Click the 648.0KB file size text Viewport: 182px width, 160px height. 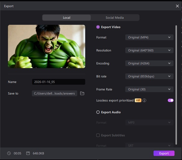tap(38, 153)
